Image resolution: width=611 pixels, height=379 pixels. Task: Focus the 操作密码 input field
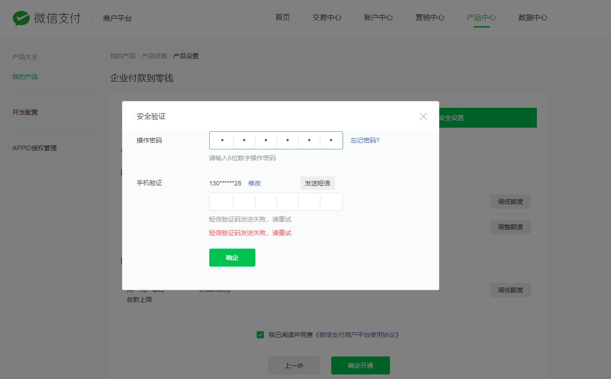tap(276, 140)
